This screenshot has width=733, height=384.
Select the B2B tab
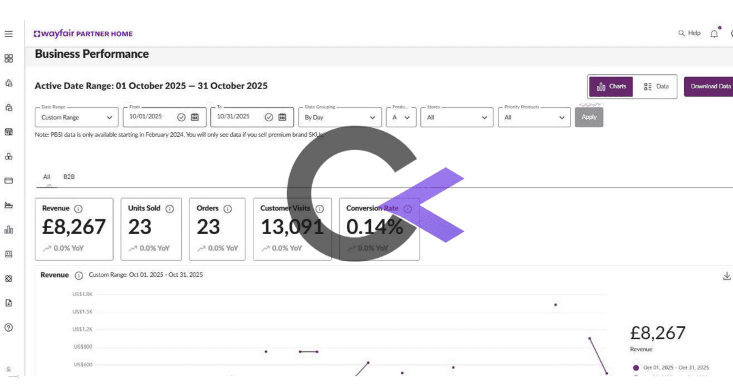(x=69, y=177)
